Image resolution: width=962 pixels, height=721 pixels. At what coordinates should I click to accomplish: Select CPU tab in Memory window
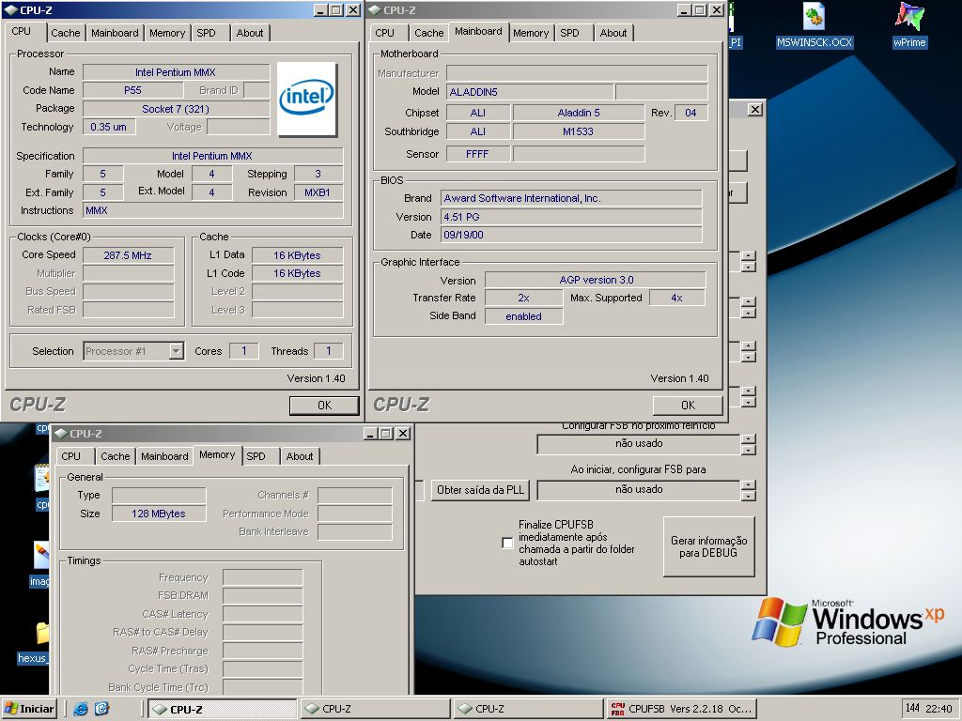click(70, 456)
